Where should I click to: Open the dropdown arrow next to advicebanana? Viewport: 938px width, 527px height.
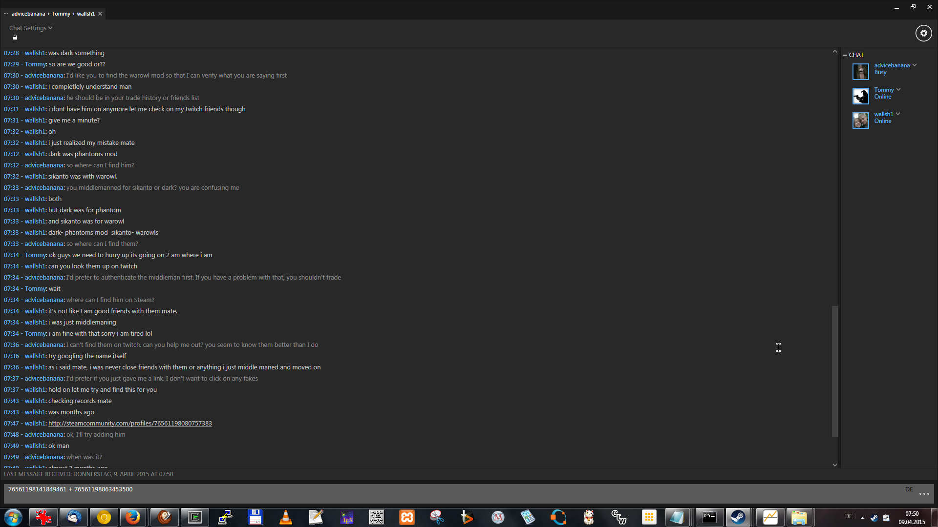915,65
